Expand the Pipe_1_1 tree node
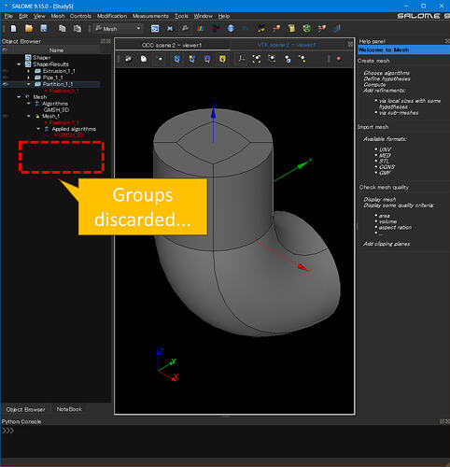 (29, 78)
